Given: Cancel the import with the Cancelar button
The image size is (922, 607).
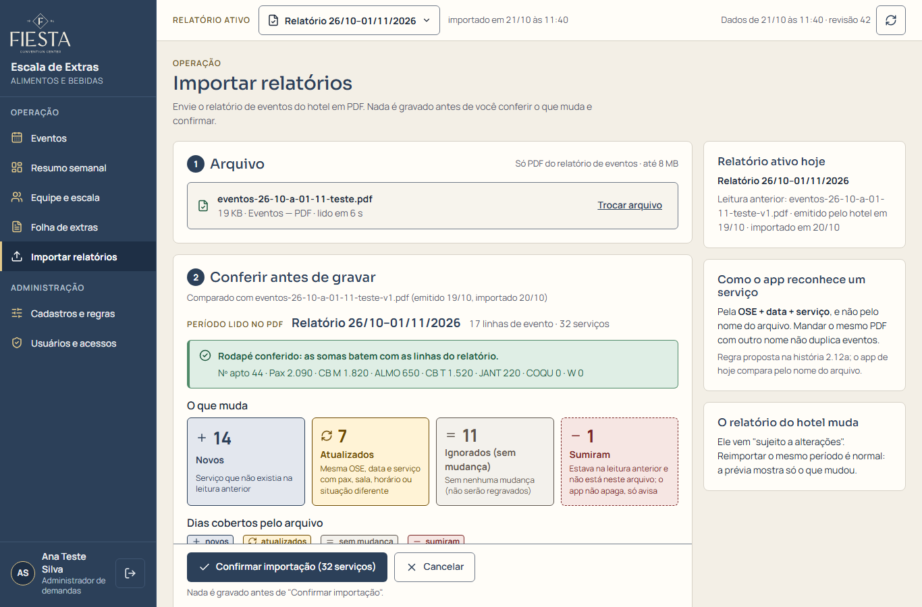Looking at the screenshot, I should click(435, 567).
